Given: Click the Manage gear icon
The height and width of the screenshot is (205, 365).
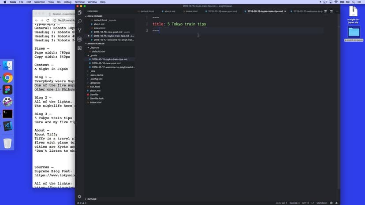Looking at the screenshot, I should pos(79,197).
